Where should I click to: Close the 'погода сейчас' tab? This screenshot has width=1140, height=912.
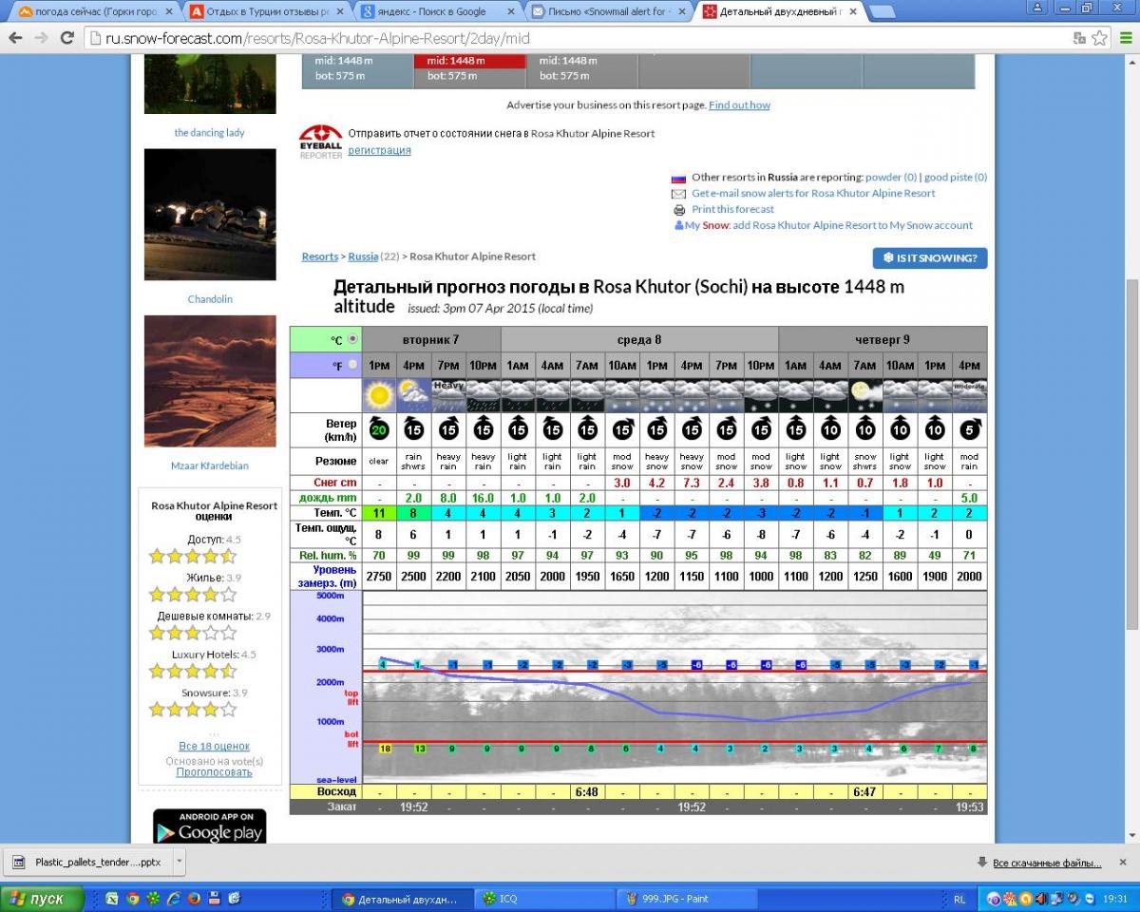click(x=170, y=12)
